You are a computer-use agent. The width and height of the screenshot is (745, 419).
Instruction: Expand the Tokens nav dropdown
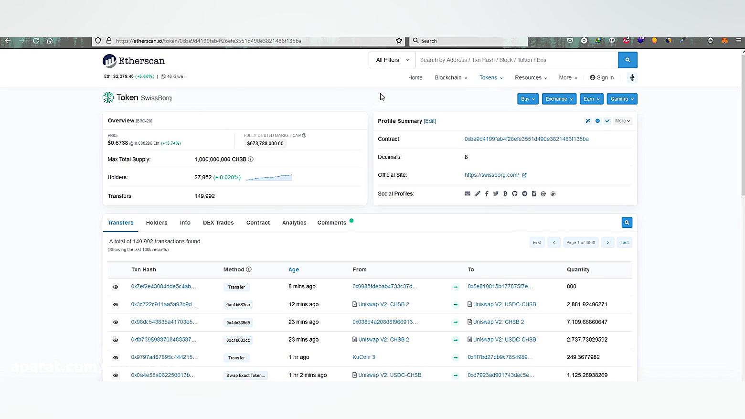click(x=491, y=77)
